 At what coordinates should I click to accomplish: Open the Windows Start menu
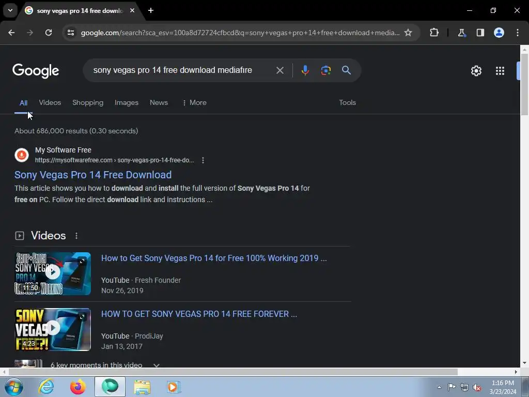pos(13,387)
